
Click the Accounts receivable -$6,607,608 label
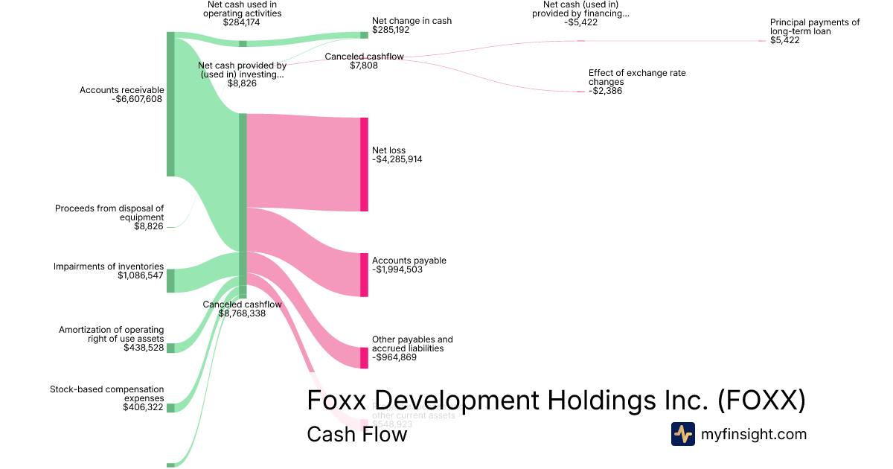point(121,95)
